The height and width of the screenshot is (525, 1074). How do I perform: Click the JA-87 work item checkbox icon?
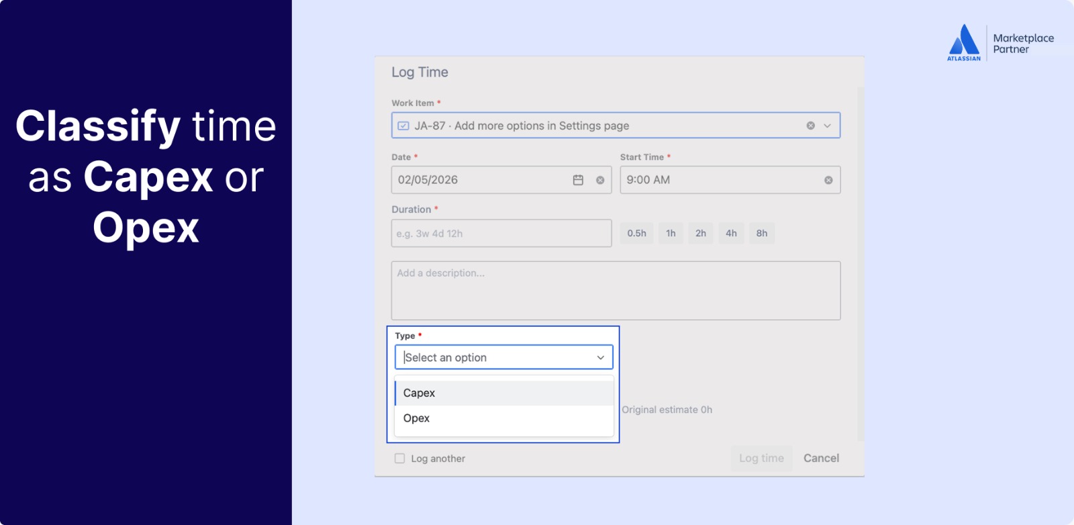[403, 126]
